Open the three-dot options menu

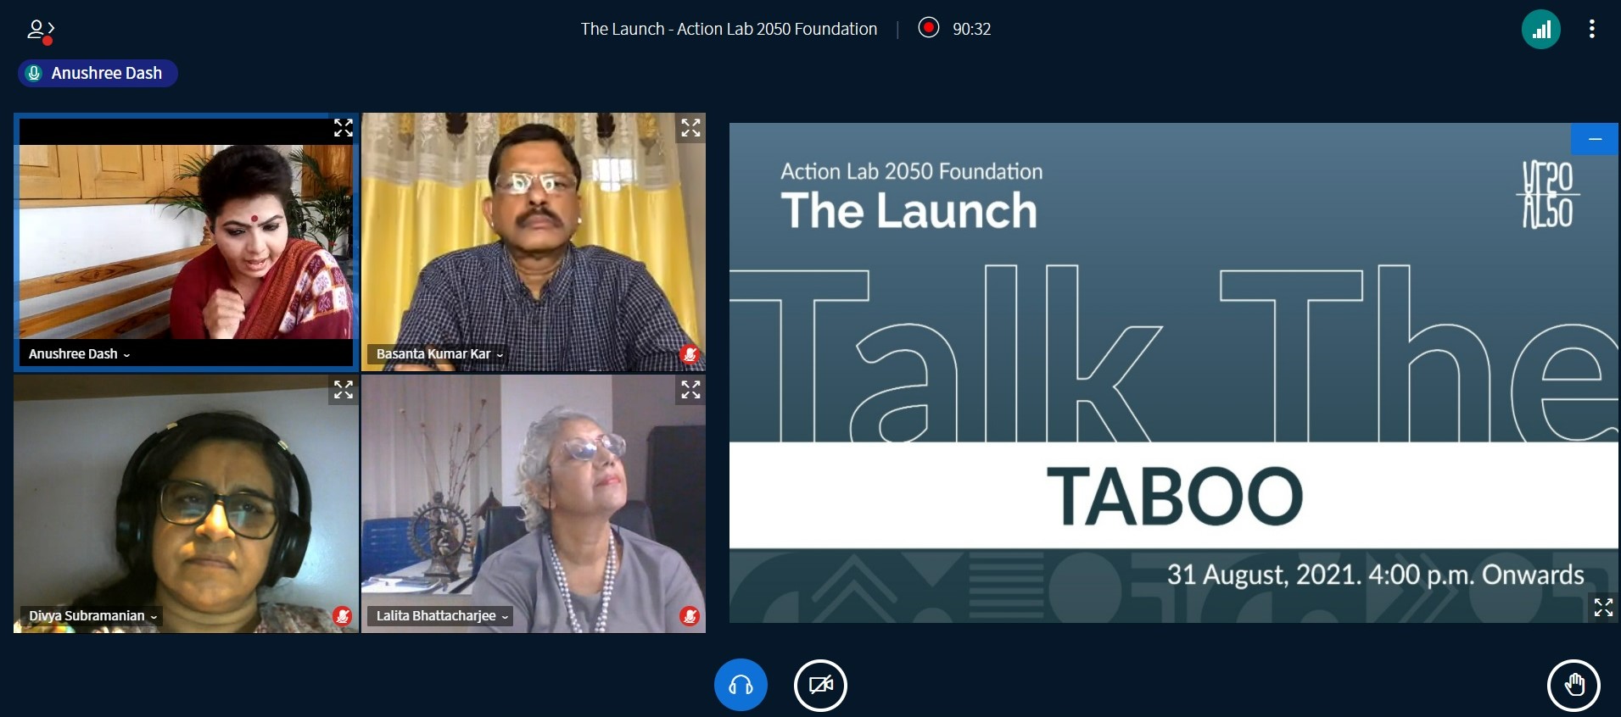tap(1591, 29)
